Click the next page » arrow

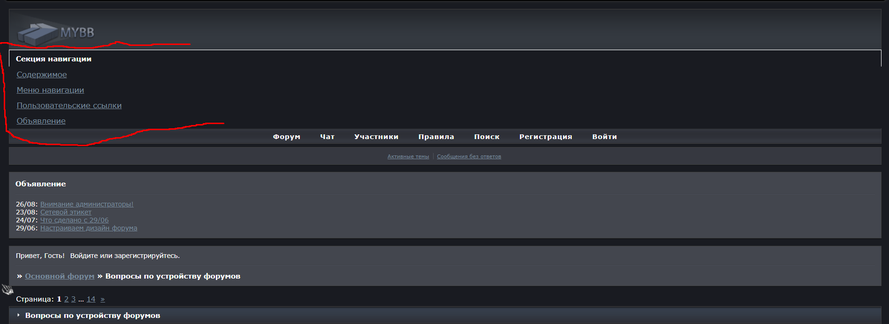pyautogui.click(x=103, y=299)
